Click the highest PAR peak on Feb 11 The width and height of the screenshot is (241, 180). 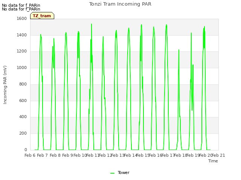(x=92, y=24)
